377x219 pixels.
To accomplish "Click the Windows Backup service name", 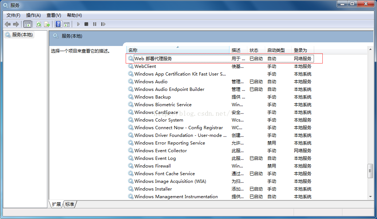I will [153, 97].
